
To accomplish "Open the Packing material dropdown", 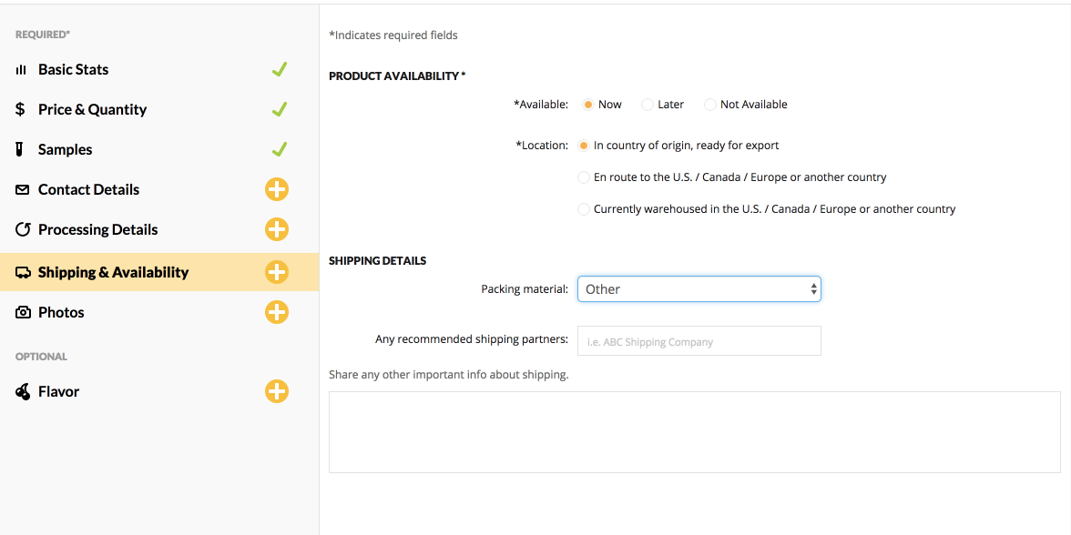I will [x=699, y=289].
